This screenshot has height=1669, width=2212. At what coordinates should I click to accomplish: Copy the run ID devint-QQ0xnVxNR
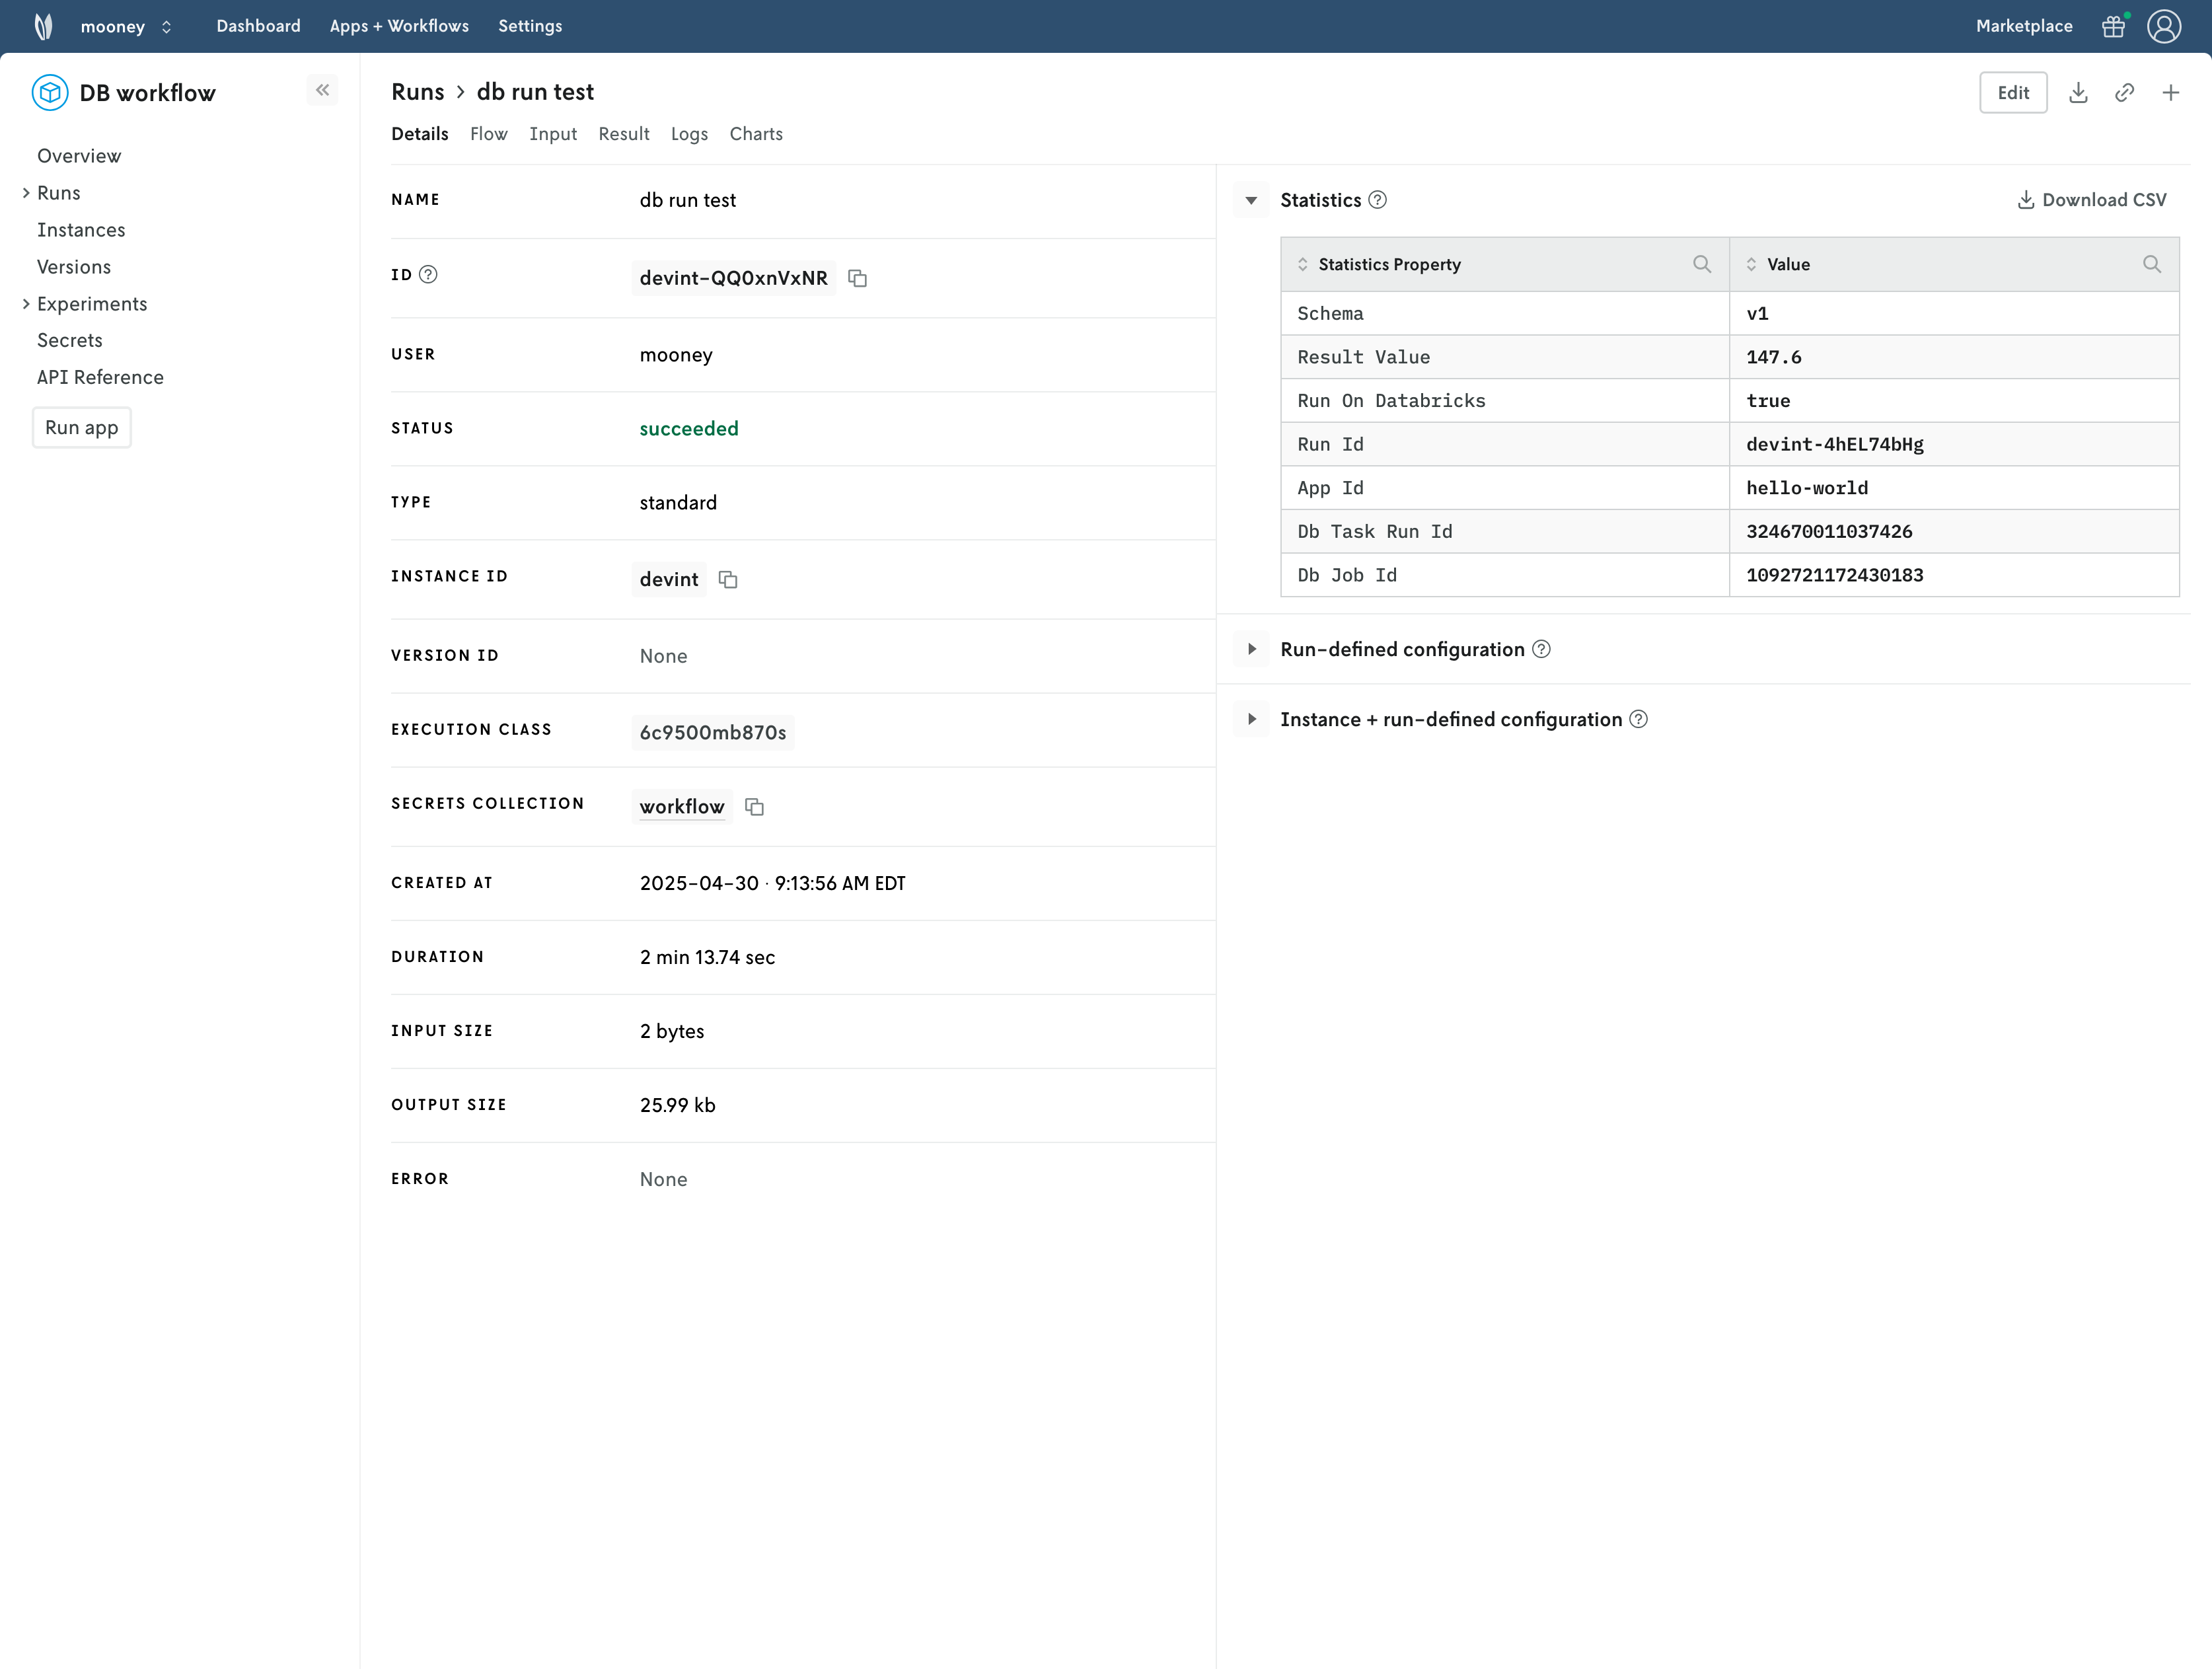pos(857,278)
